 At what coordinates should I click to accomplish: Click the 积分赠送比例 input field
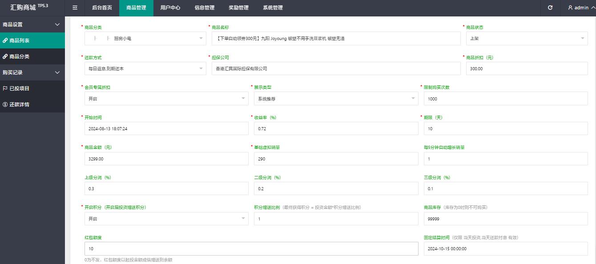pos(336,219)
